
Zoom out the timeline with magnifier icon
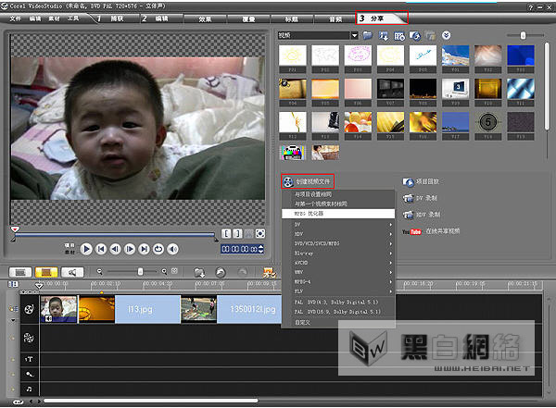pyautogui.click(x=100, y=271)
